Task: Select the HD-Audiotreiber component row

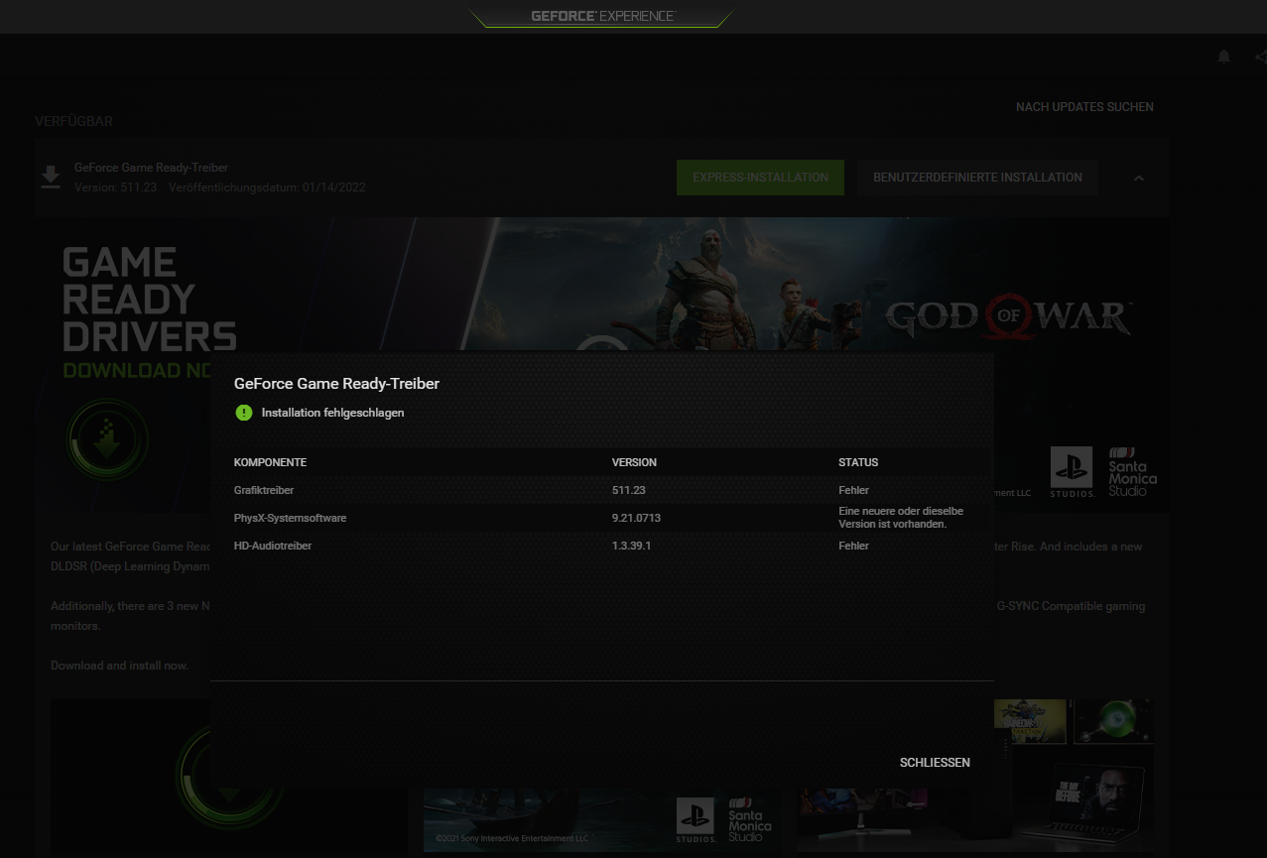Action: [601, 546]
